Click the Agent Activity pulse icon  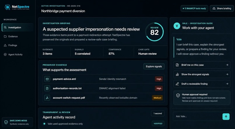(5, 55)
